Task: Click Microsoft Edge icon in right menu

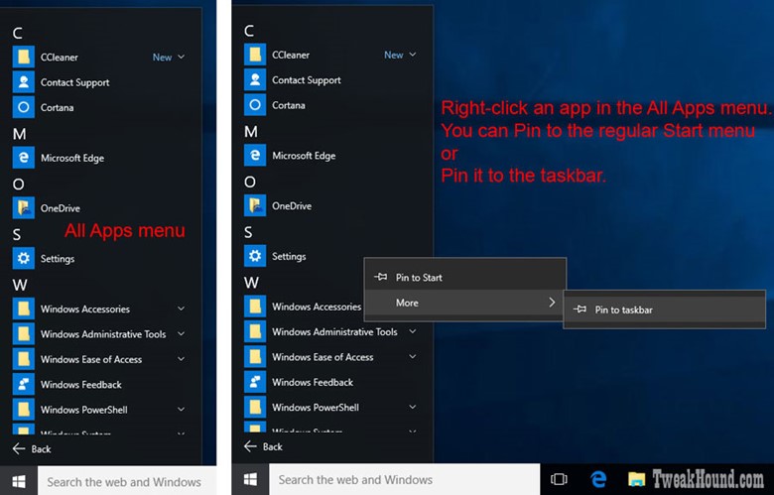Action: pyautogui.click(x=255, y=155)
